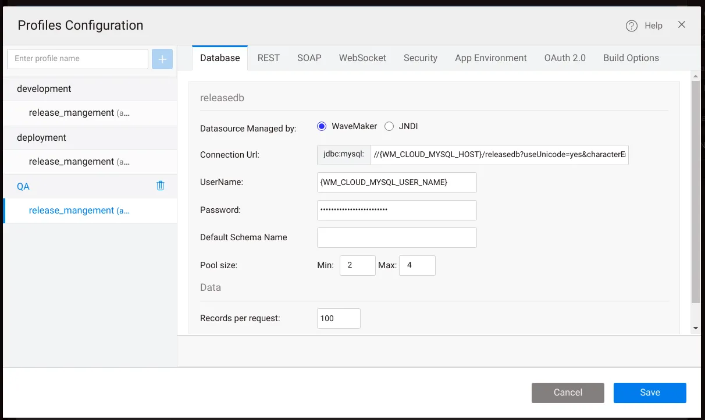Close the Profiles Configuration dialog
The width and height of the screenshot is (705, 420).
tap(682, 24)
